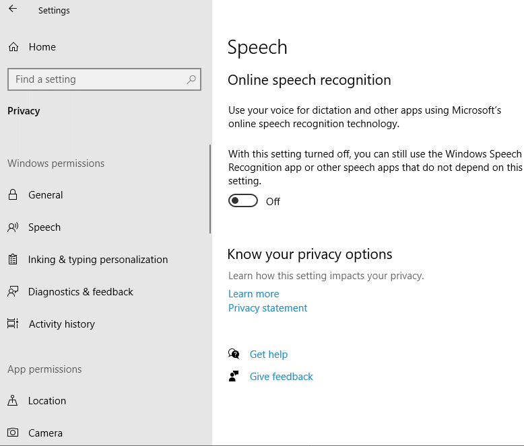Open the Privacy statement link
Image resolution: width=524 pixels, height=446 pixels.
click(267, 308)
